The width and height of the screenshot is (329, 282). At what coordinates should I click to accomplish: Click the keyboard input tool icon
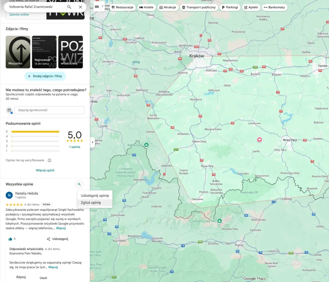click(x=97, y=6)
